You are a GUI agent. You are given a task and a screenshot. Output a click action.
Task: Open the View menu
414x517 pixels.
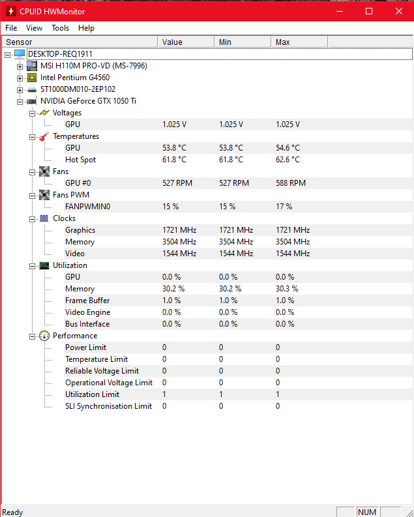[35, 28]
